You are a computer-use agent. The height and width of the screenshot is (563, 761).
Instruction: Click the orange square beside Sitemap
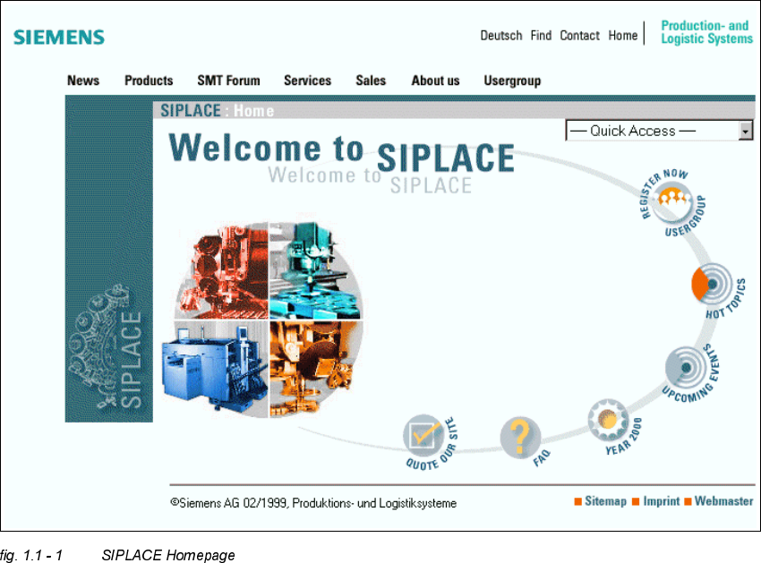(577, 501)
